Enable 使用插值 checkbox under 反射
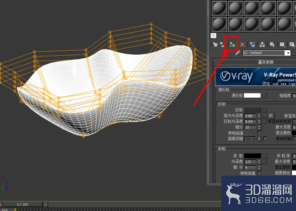This screenshot has height=211, width=296. [259, 133]
